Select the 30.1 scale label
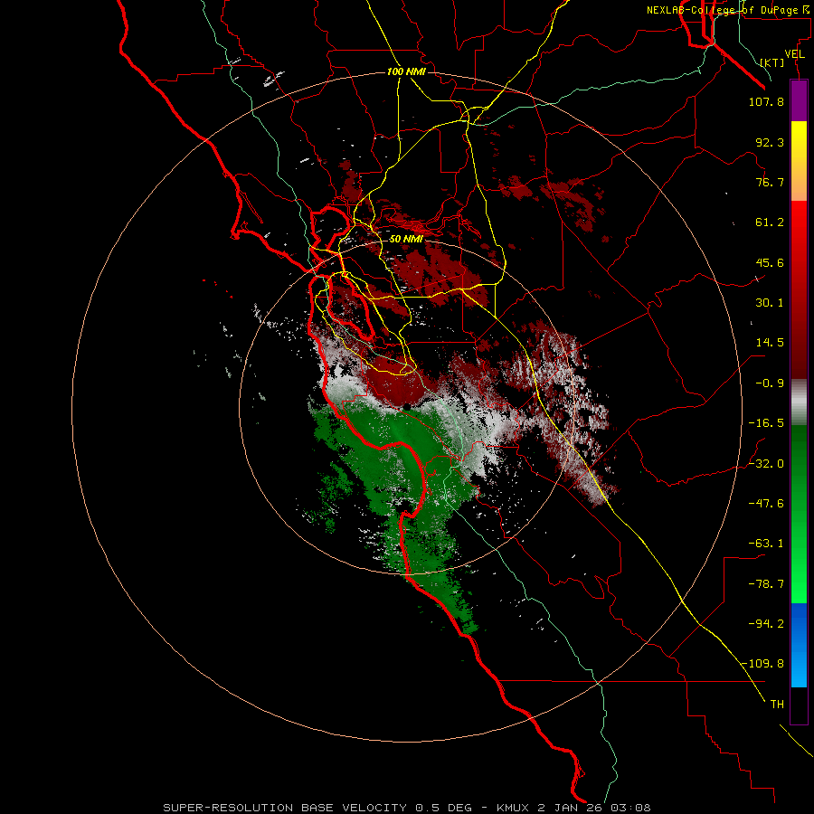This screenshot has width=814, height=814. (770, 303)
